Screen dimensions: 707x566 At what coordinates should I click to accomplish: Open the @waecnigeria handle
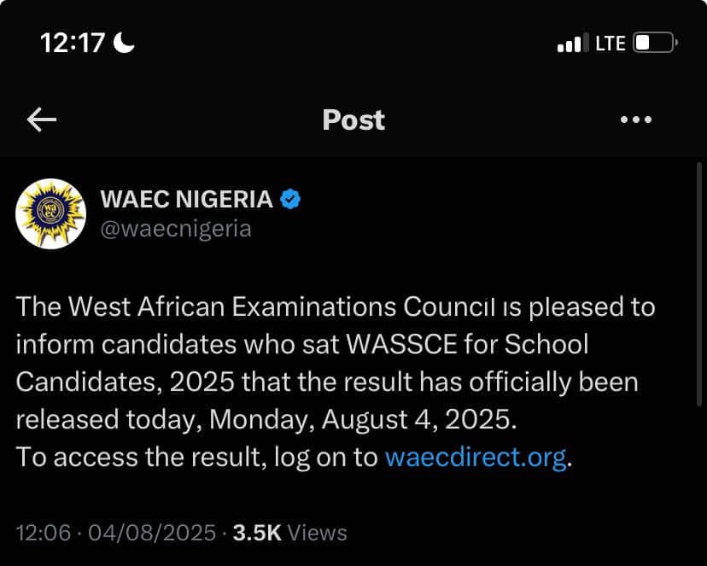point(176,230)
